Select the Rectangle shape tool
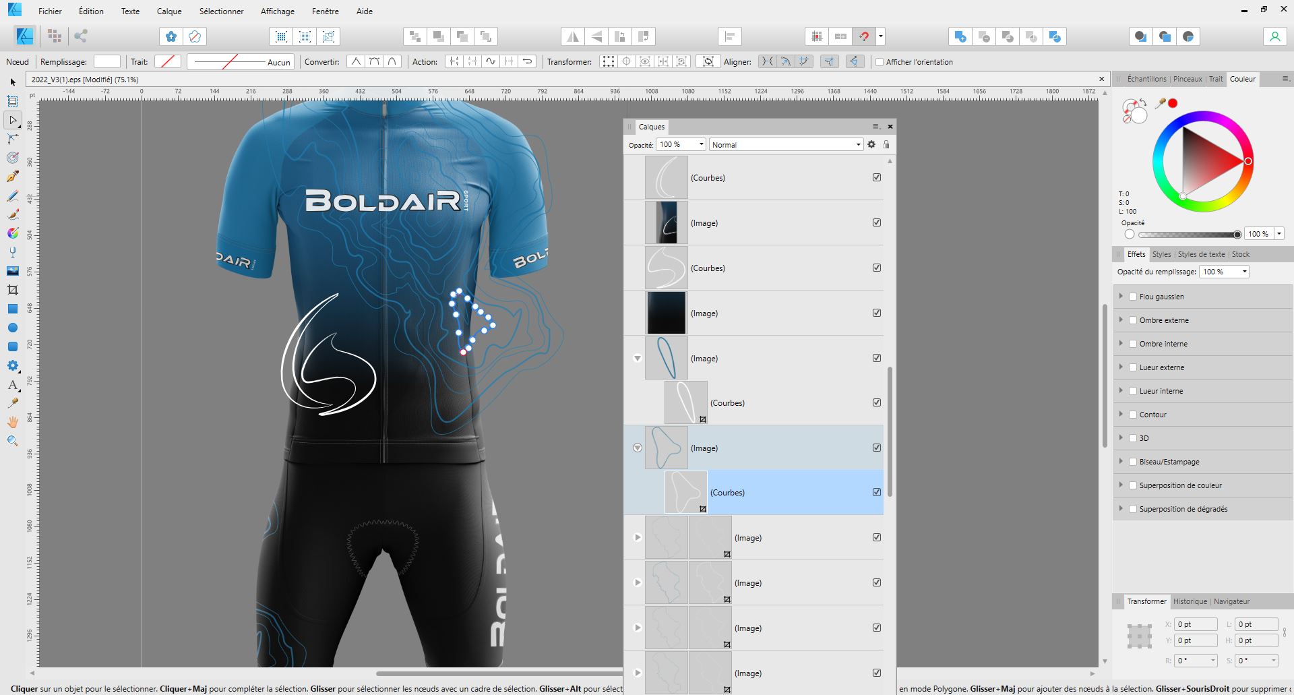The width and height of the screenshot is (1294, 695). pos(13,309)
